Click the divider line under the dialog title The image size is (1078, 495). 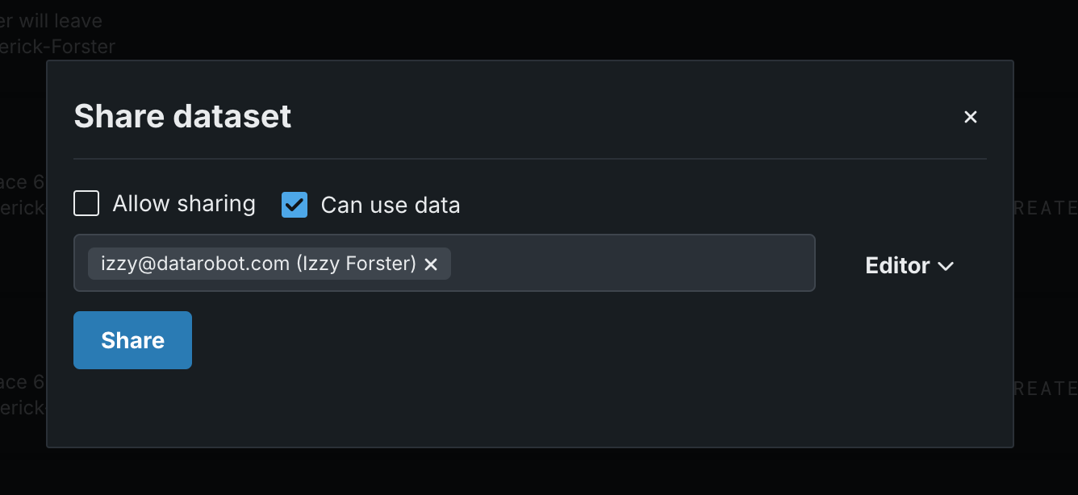pyautogui.click(x=529, y=159)
